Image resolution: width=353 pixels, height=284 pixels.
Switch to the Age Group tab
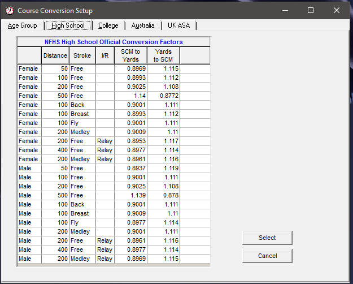(22, 25)
